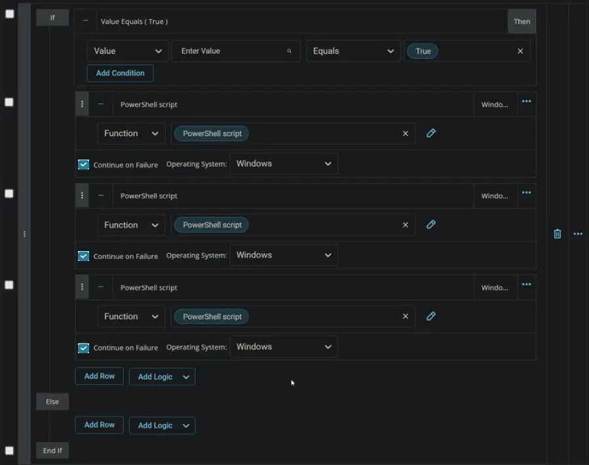
Task: Open the Value type dropdown
Action: tap(128, 51)
